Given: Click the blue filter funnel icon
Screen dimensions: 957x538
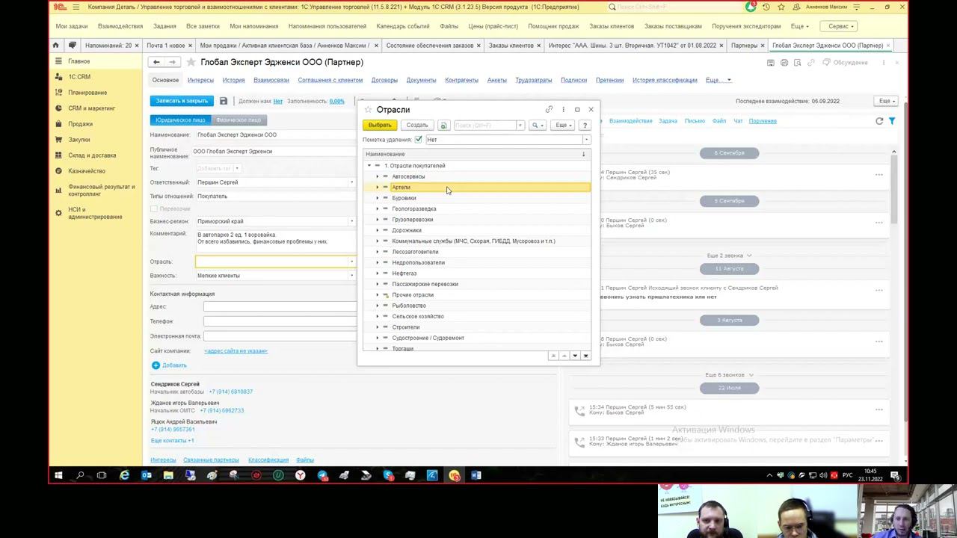Looking at the screenshot, I should 892,121.
